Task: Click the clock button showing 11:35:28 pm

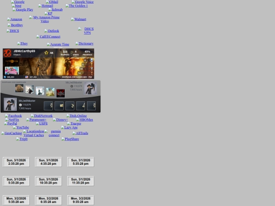Action: (80, 181)
